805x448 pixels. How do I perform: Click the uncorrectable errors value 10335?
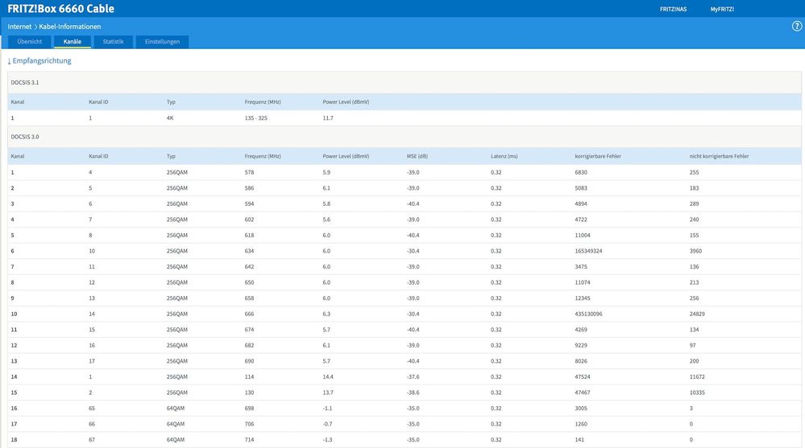tap(697, 393)
